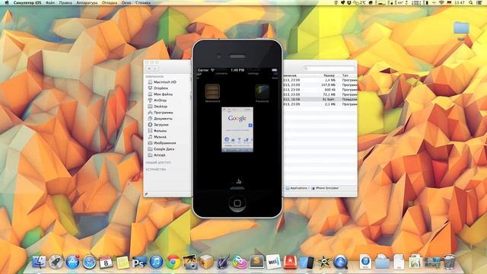Viewport: 487px width, 274px height.
Task: Launch Sublime Text from the Dock
Action: click(256, 262)
